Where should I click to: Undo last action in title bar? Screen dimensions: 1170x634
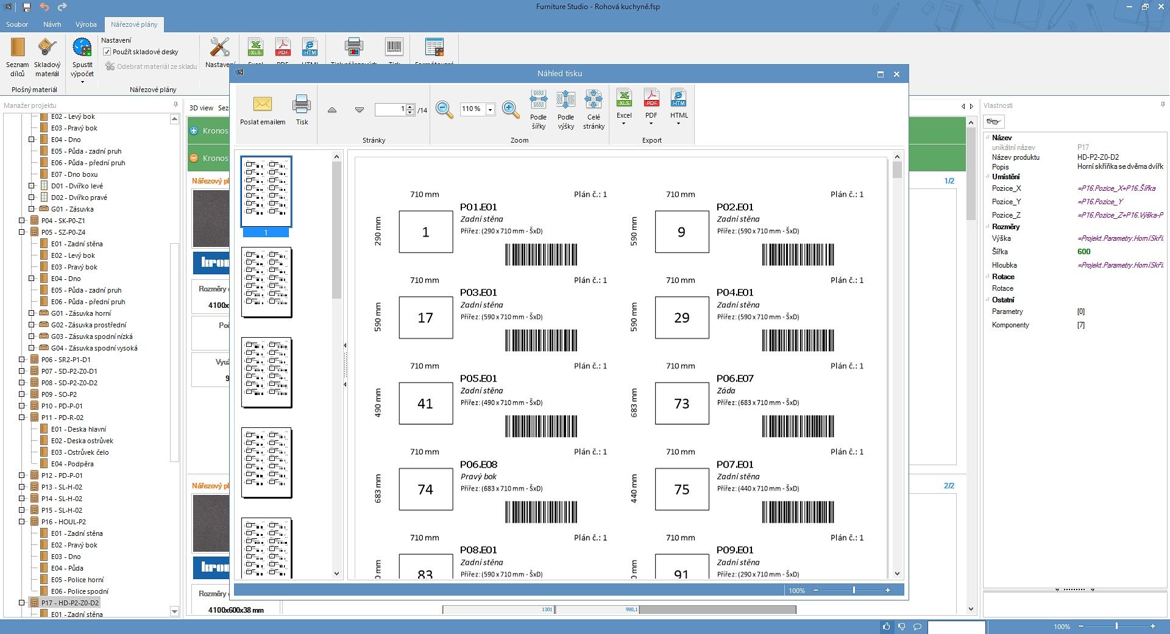(44, 7)
